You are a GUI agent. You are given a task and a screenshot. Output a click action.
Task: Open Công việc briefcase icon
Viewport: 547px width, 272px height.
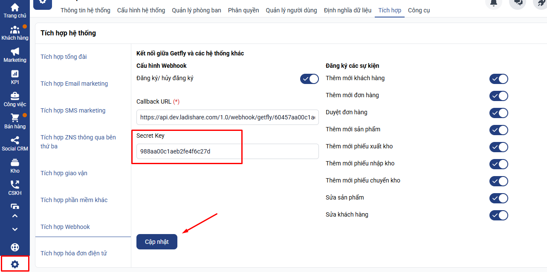click(15, 99)
